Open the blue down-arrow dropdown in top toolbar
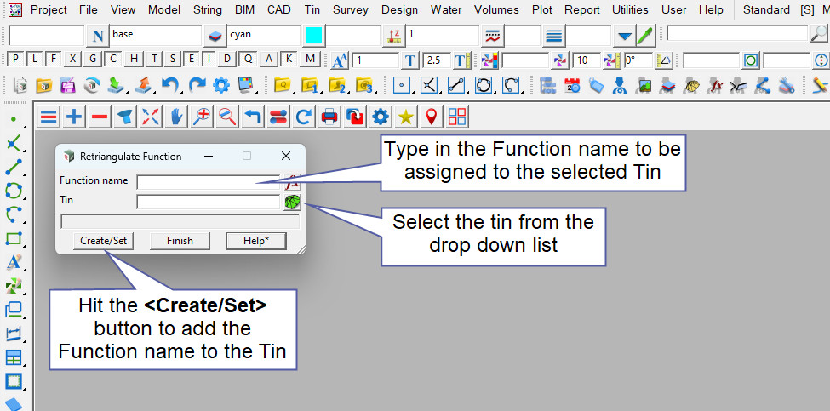The width and height of the screenshot is (830, 411). (x=625, y=36)
